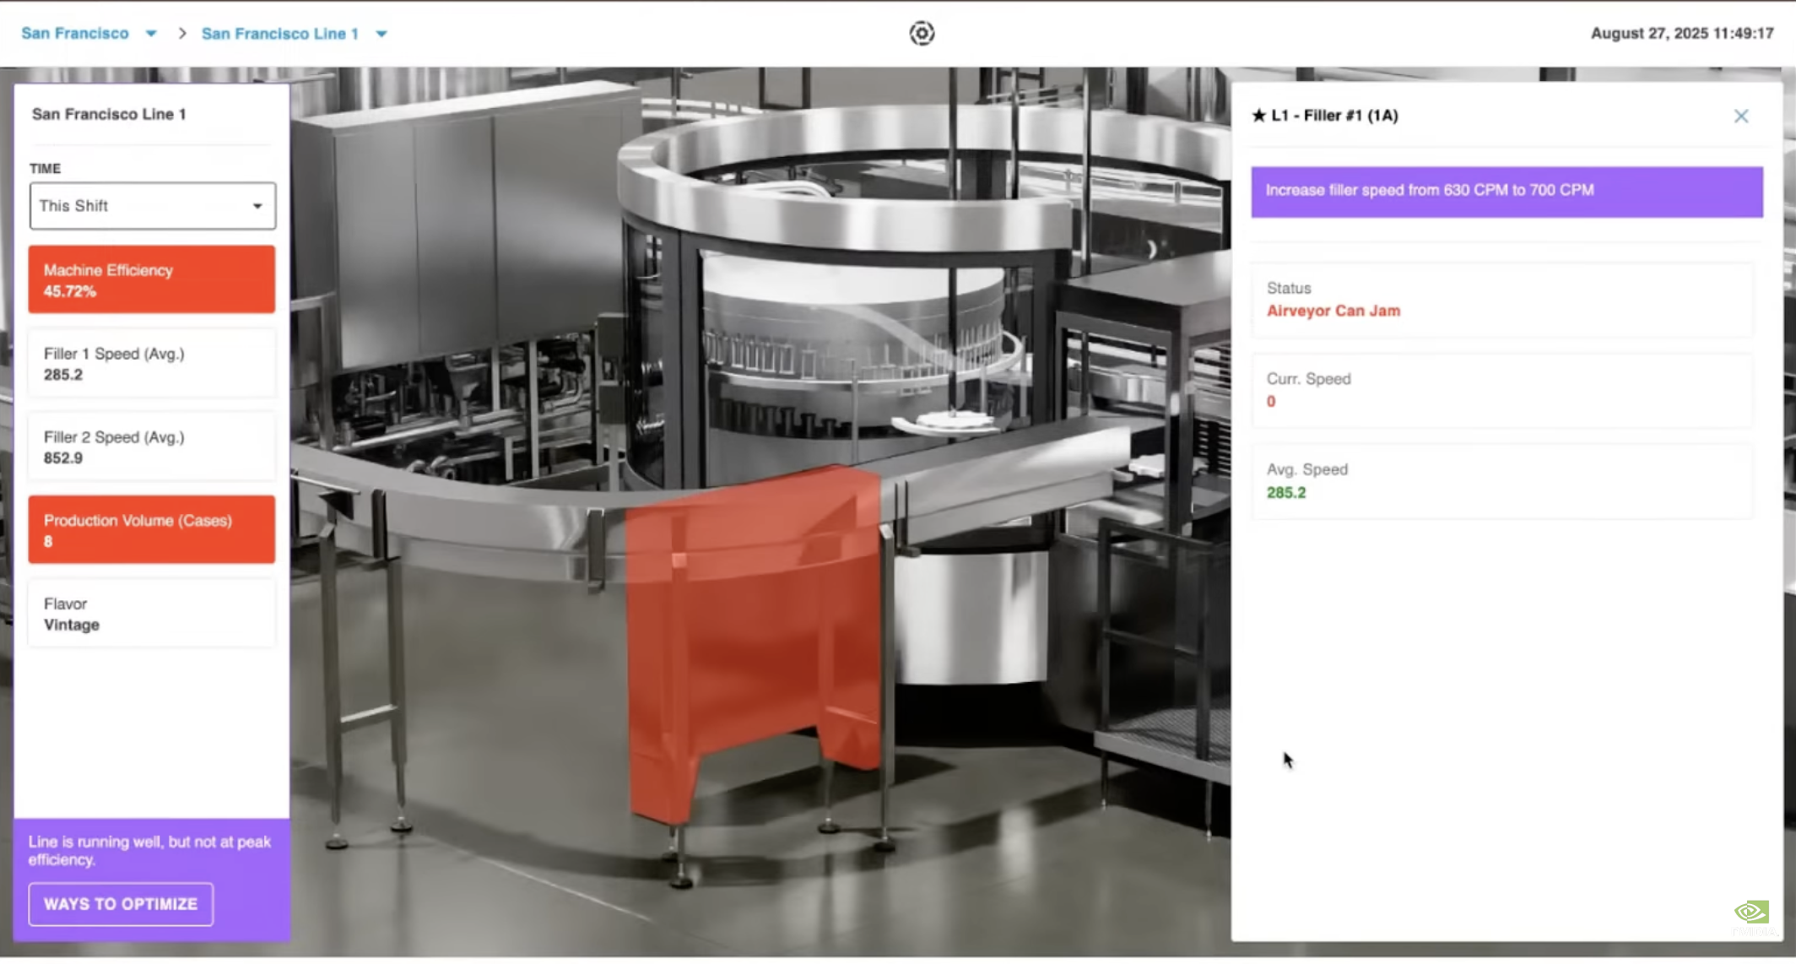Click the date and time August 27, 2025
This screenshot has height=964, width=1796.
point(1682,33)
